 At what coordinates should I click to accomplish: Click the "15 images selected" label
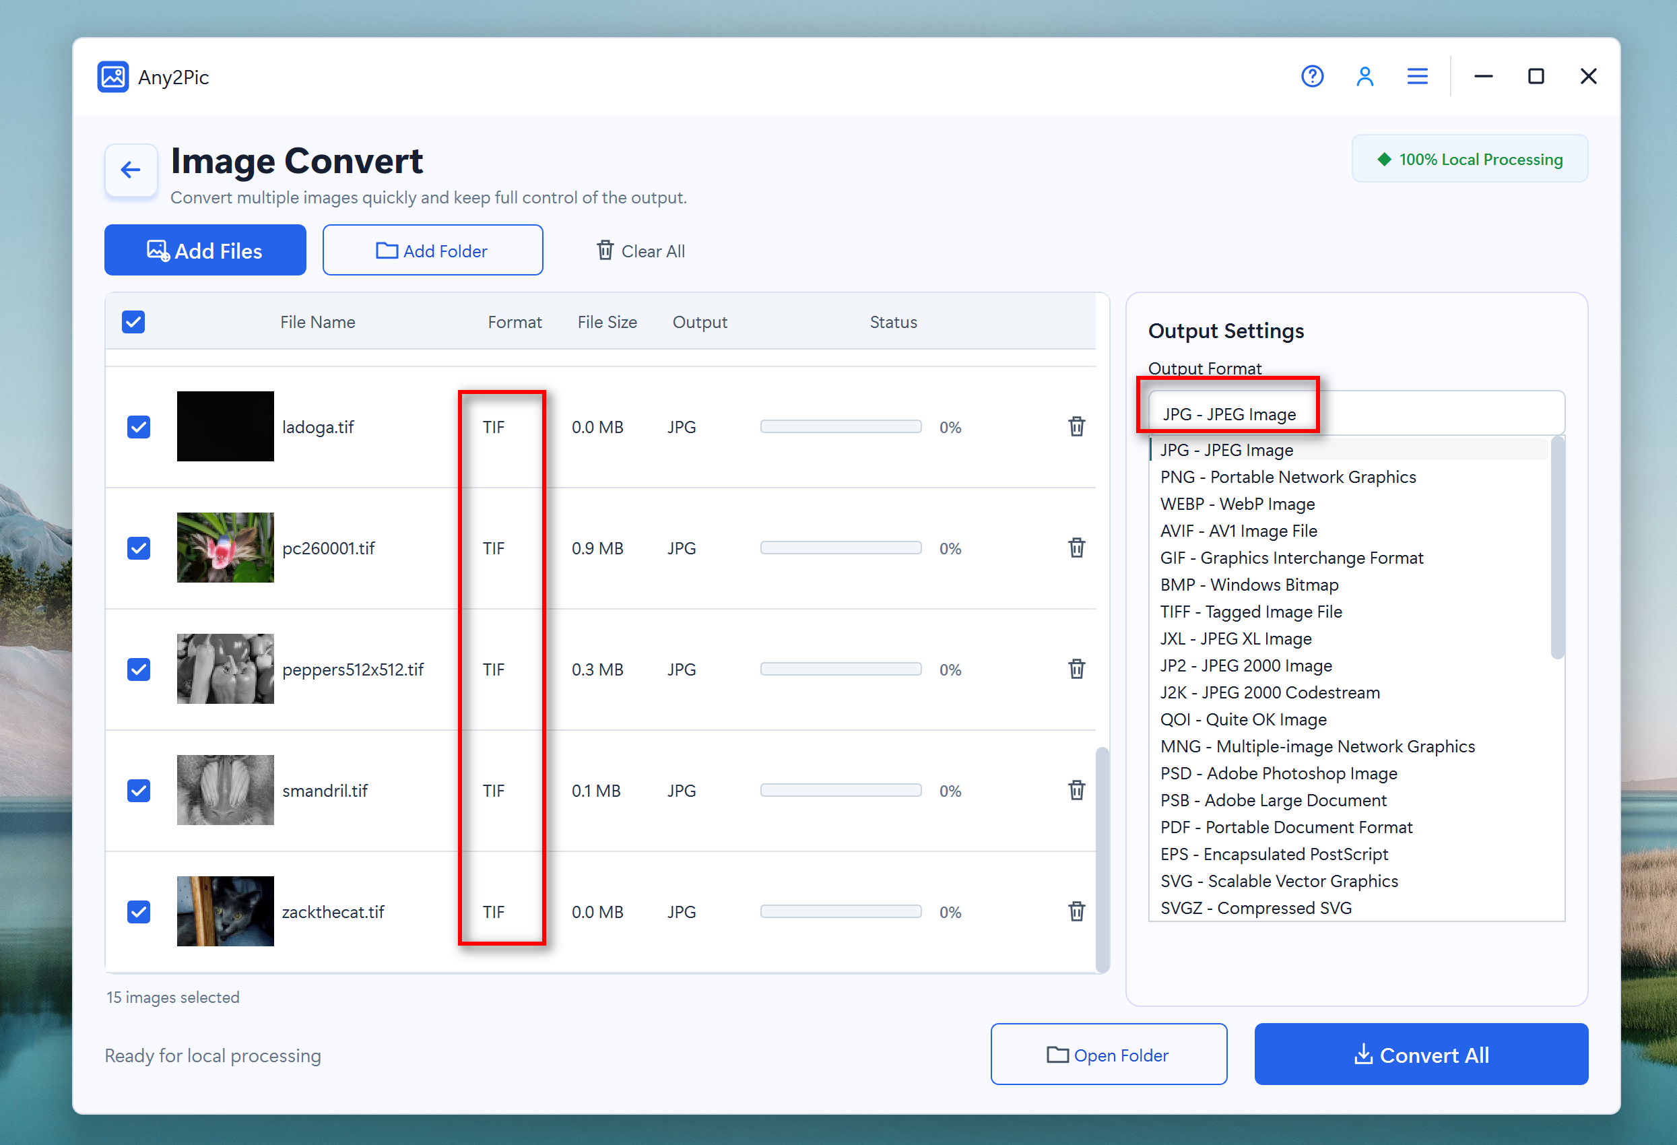[x=173, y=997]
